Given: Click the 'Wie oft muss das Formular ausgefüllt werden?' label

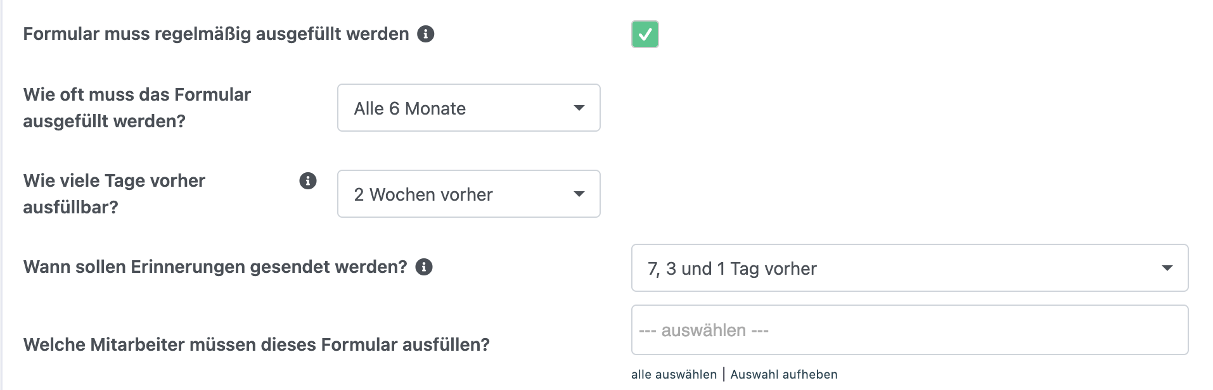Looking at the screenshot, I should (x=137, y=108).
